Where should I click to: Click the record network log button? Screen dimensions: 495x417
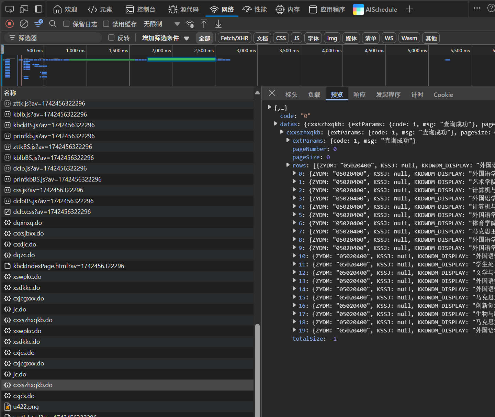tap(10, 24)
